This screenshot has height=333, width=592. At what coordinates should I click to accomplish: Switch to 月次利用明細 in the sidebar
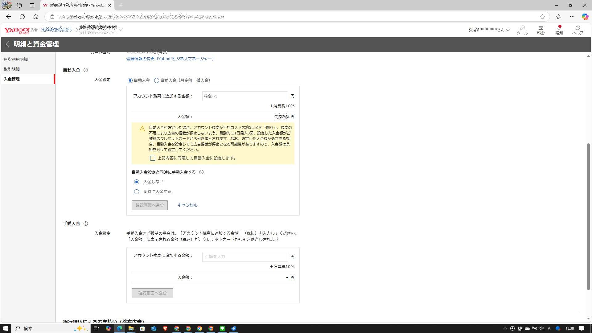[16, 59]
